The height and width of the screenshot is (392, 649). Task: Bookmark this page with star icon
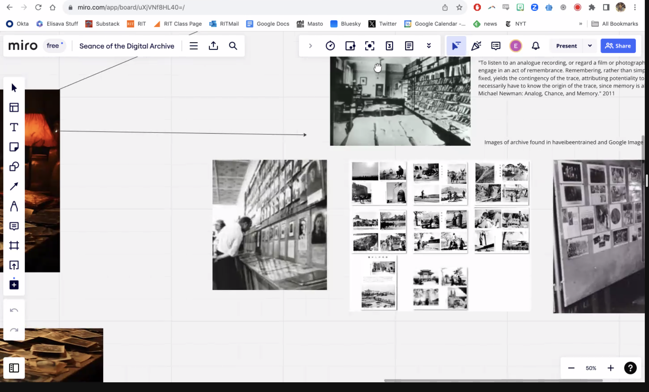459,7
